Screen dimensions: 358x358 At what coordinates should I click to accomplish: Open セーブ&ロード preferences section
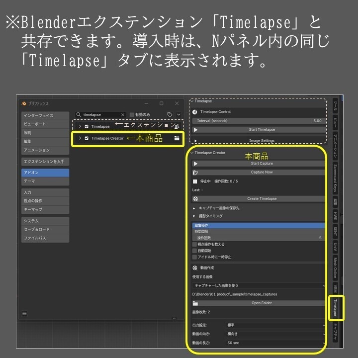45,229
